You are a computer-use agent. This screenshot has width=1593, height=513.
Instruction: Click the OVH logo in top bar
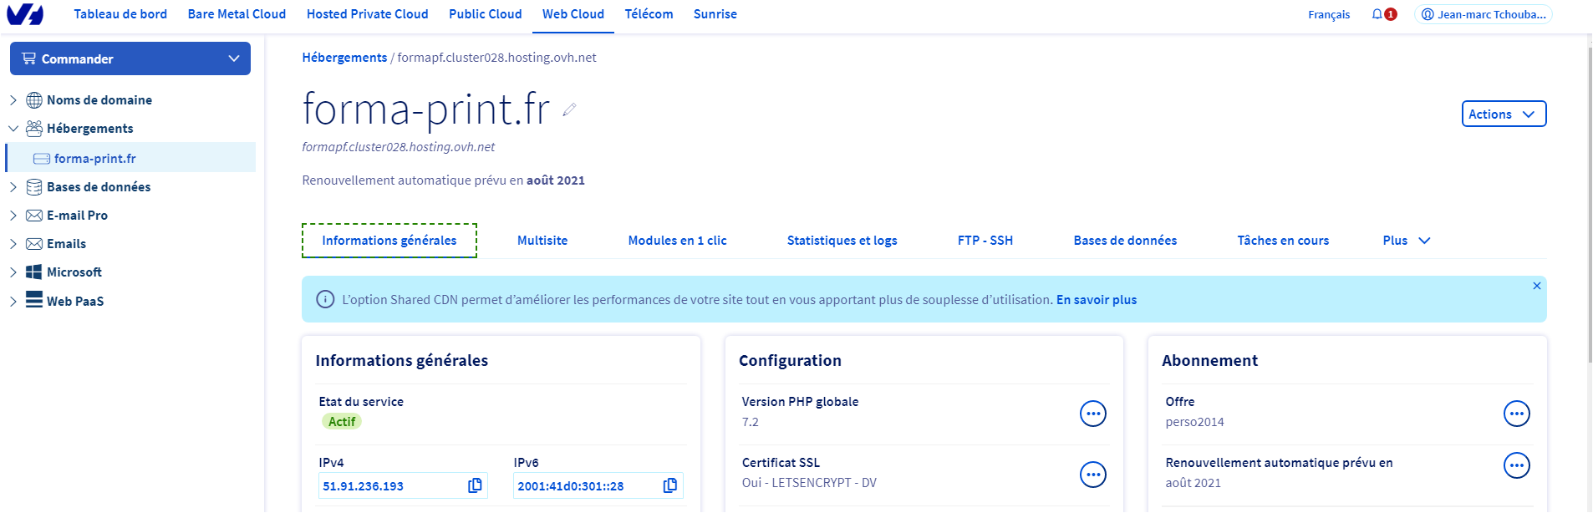(x=25, y=14)
